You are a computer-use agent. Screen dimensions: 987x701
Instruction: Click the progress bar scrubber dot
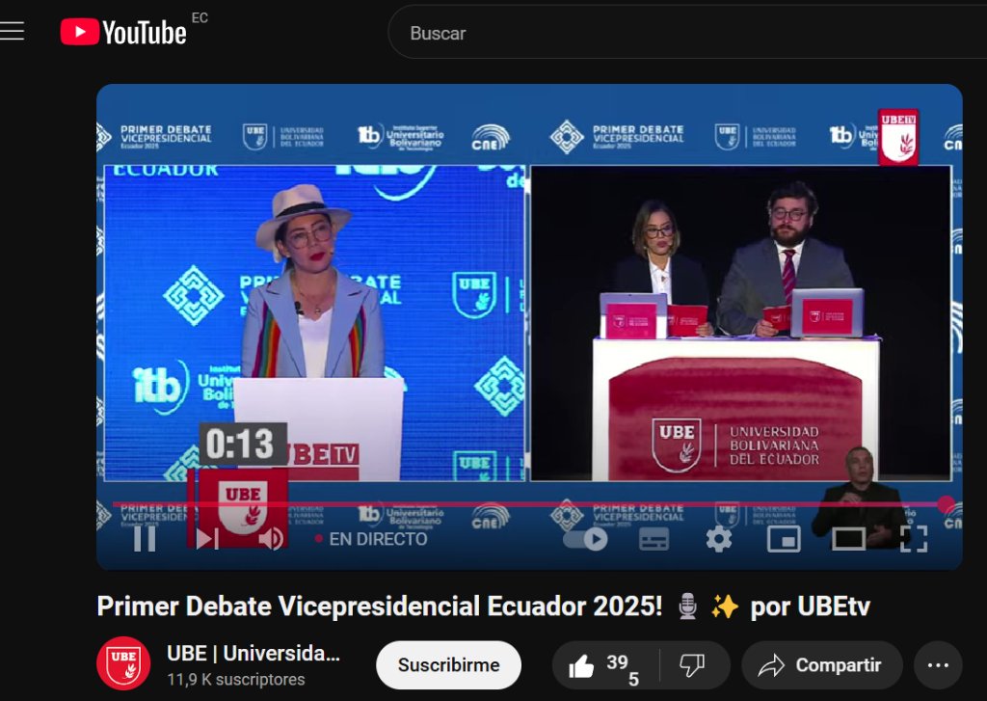point(946,504)
